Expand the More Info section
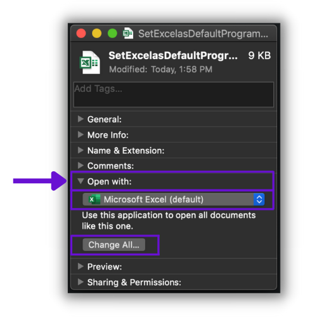The height and width of the screenshot is (317, 317). 81,134
